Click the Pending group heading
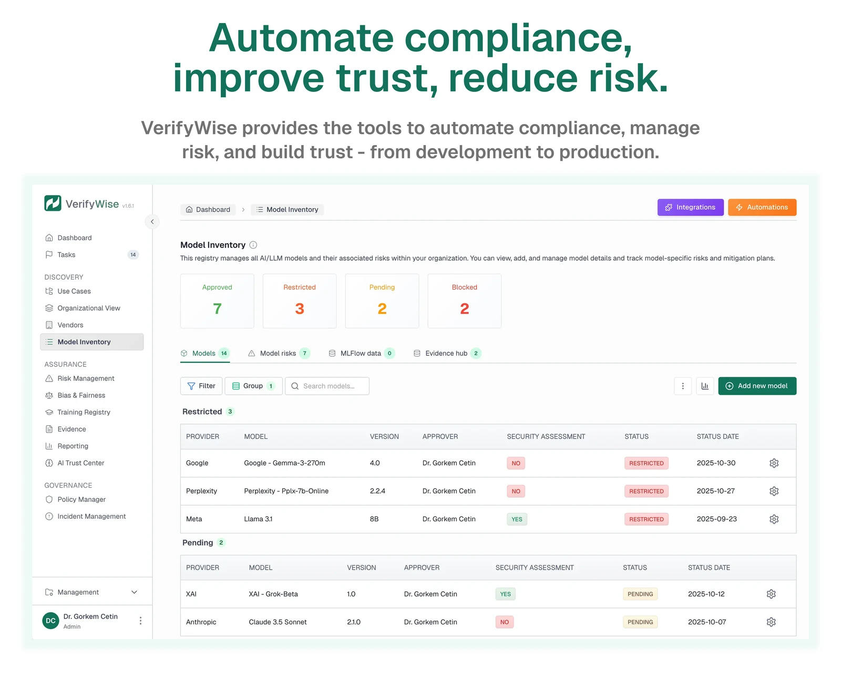The image size is (841, 679). (x=198, y=542)
